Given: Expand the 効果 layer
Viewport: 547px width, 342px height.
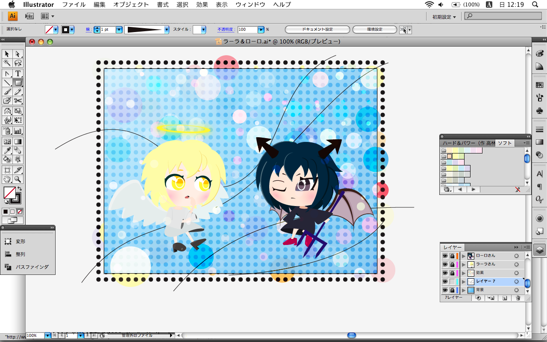Looking at the screenshot, I should (464, 273).
